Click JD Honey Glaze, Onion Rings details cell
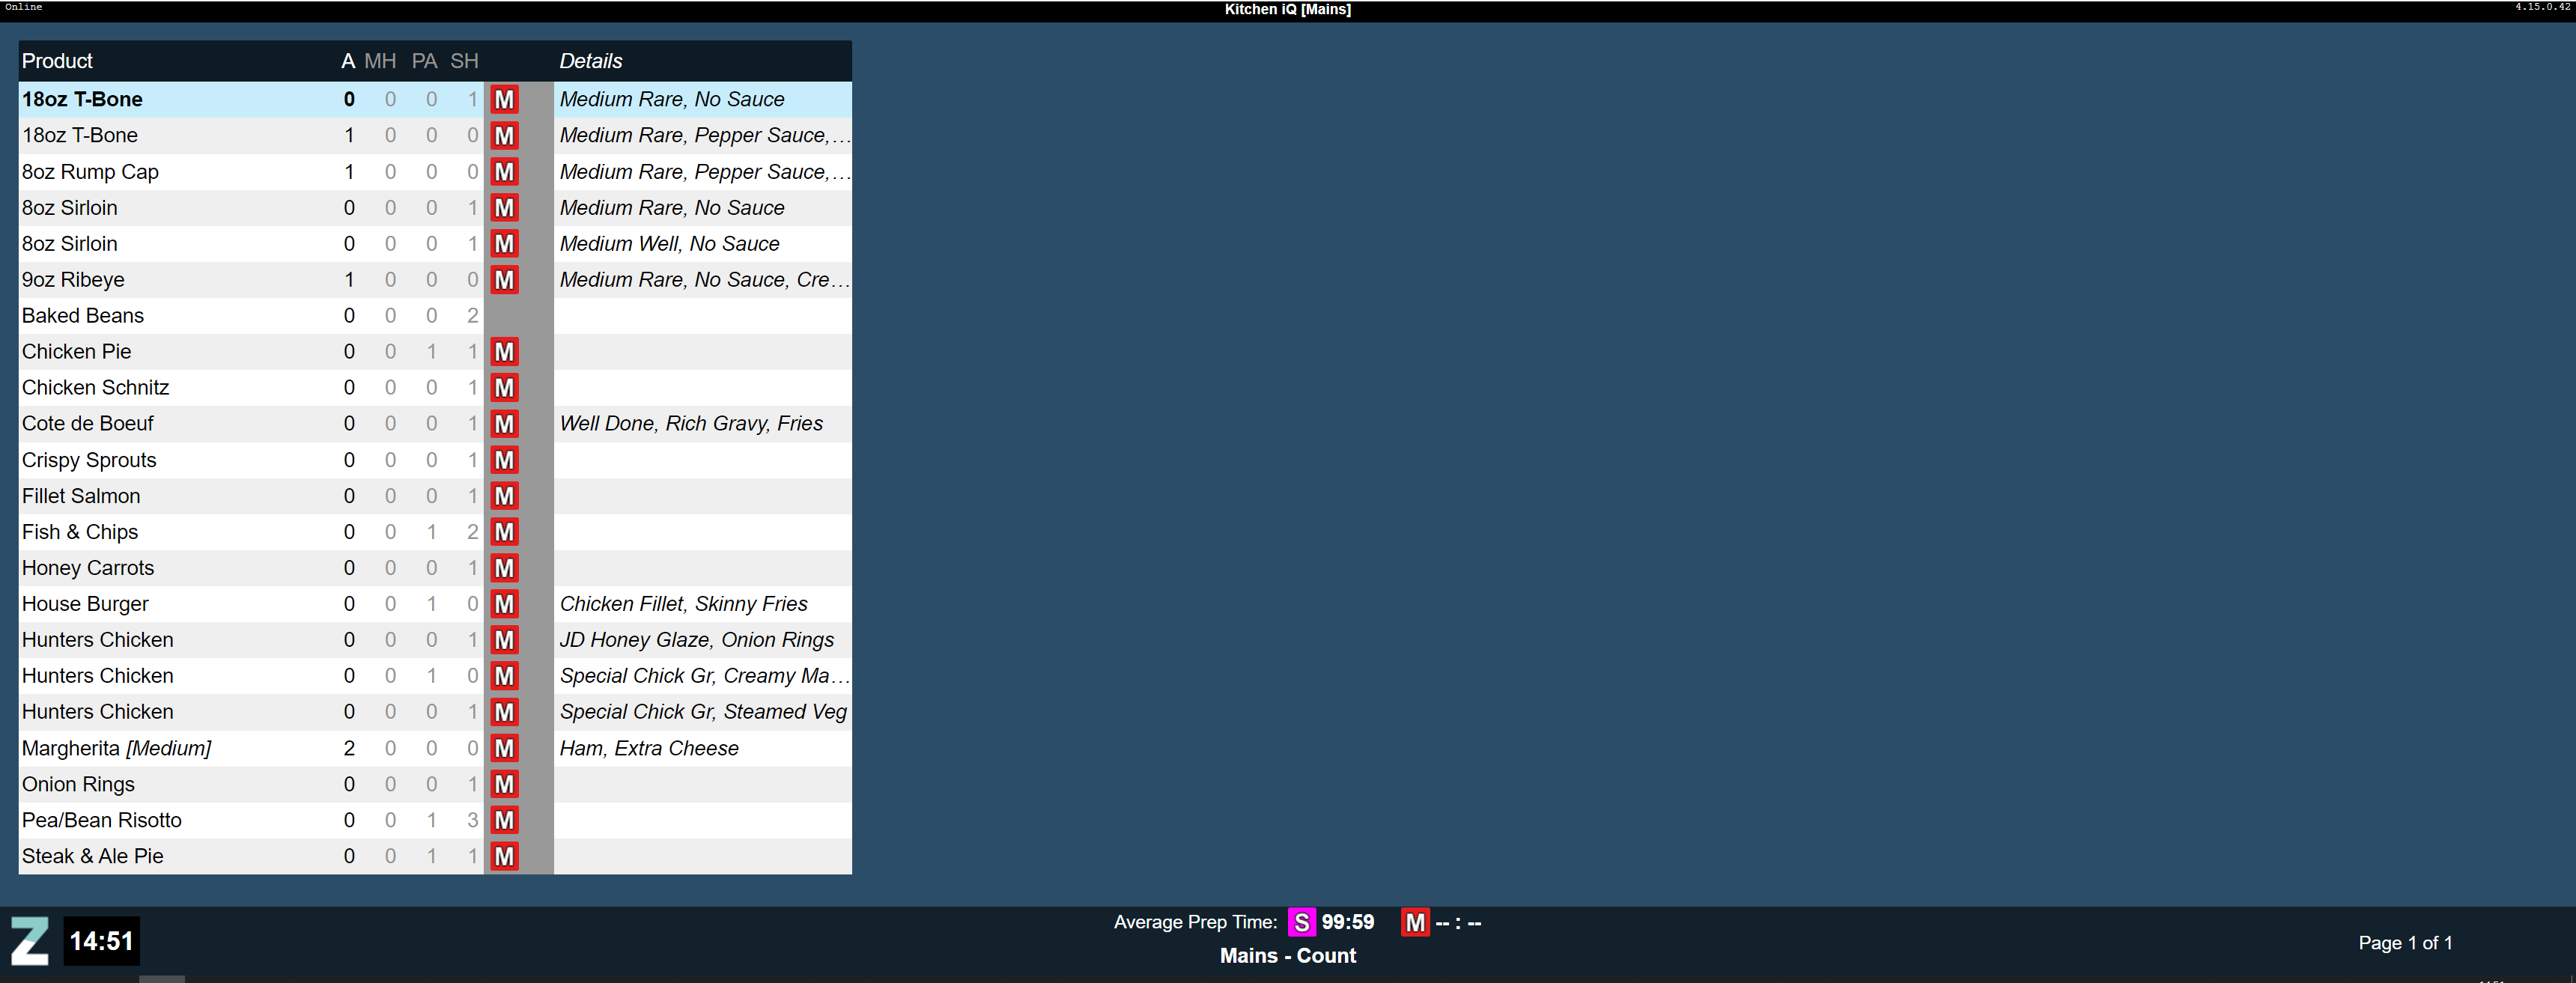Screen dimensions: 2576x983 (696, 640)
